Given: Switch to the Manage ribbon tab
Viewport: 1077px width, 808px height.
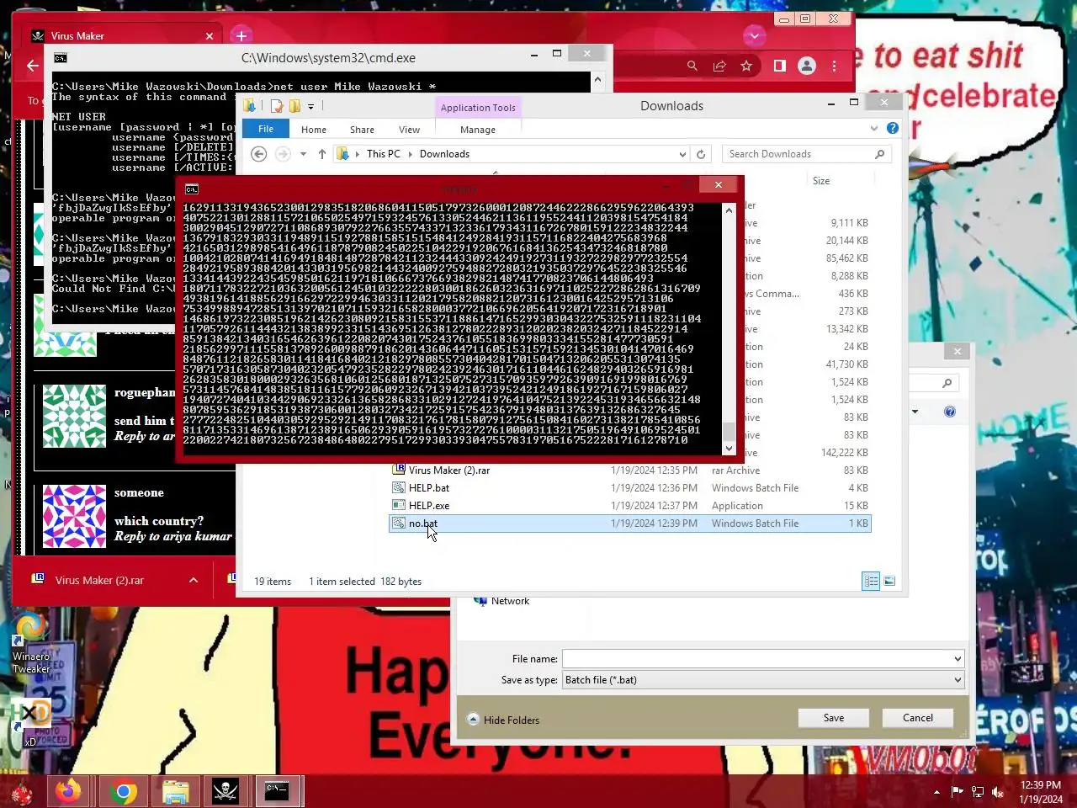Looking at the screenshot, I should (x=478, y=130).
